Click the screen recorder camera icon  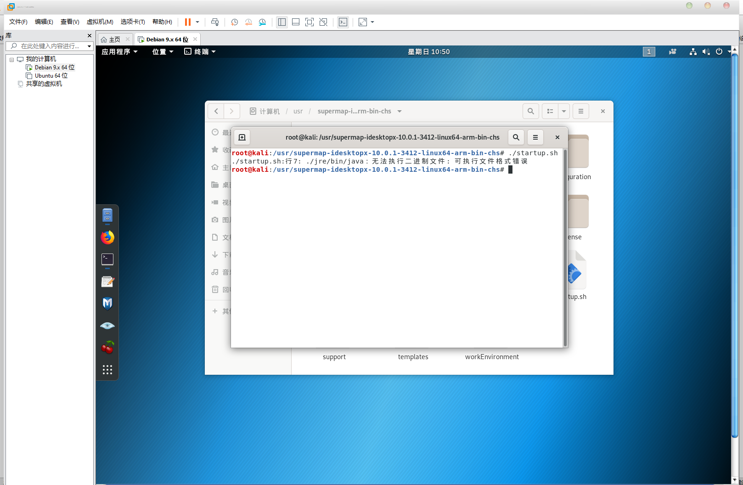click(x=673, y=52)
